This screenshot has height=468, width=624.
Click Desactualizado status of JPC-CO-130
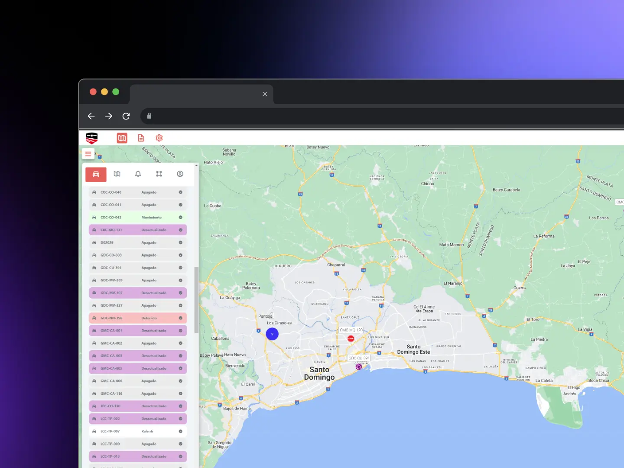click(x=154, y=406)
